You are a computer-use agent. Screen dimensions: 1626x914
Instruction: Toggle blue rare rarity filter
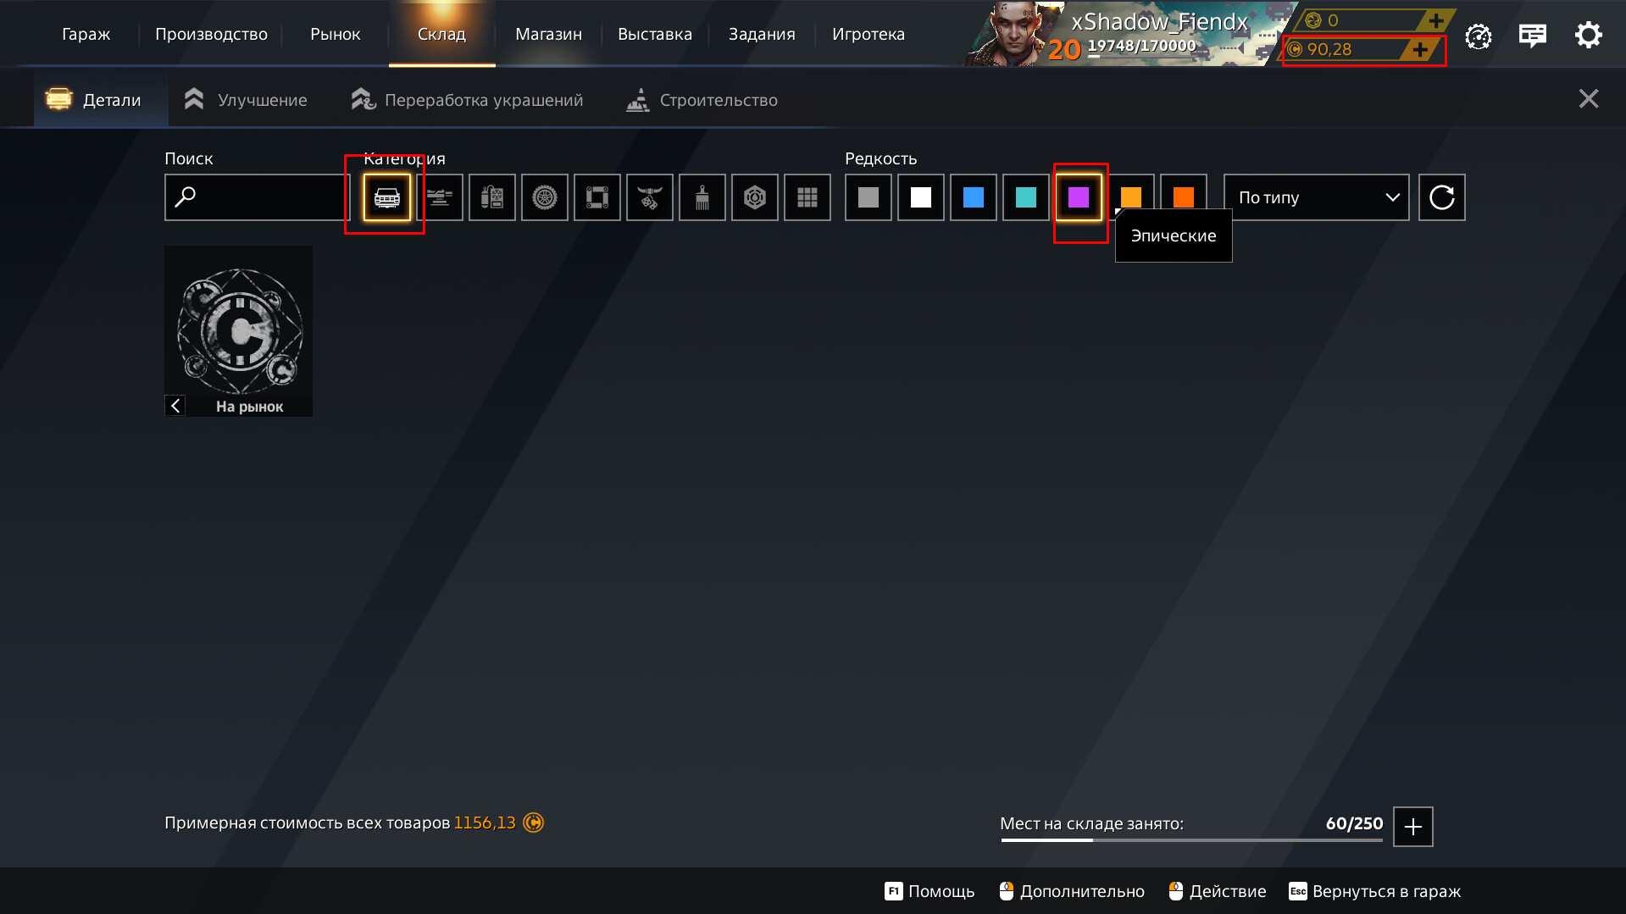tap(974, 197)
